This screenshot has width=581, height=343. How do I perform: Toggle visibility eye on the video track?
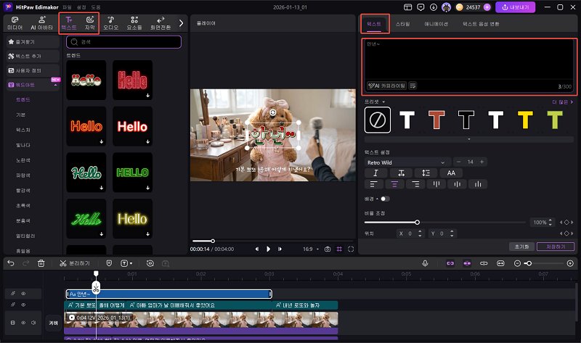[23, 322]
